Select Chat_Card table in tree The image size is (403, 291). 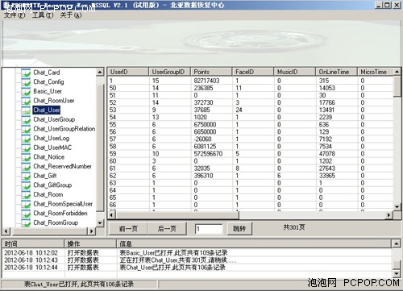coord(47,73)
